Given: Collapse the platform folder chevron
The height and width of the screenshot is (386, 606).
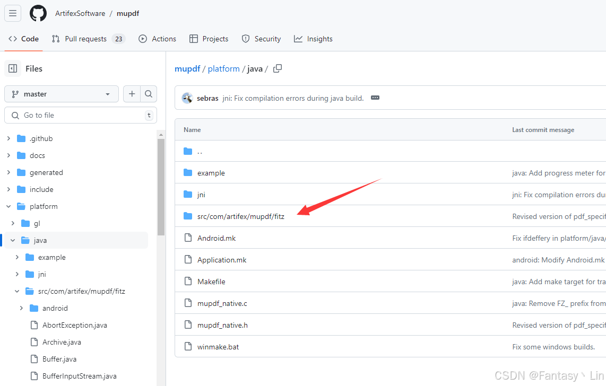Looking at the screenshot, I should tap(8, 206).
